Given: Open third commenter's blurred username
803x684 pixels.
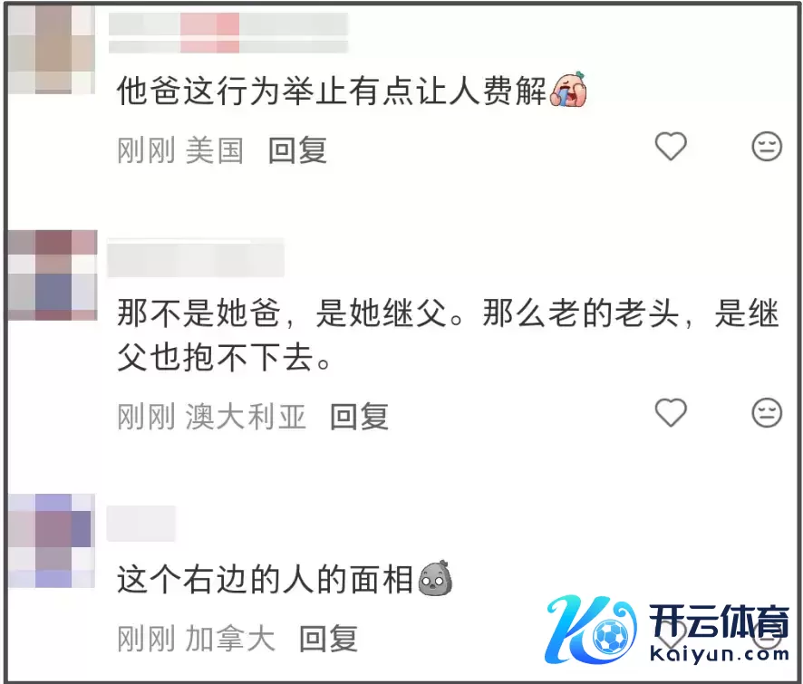Looking at the screenshot, I should (141, 524).
